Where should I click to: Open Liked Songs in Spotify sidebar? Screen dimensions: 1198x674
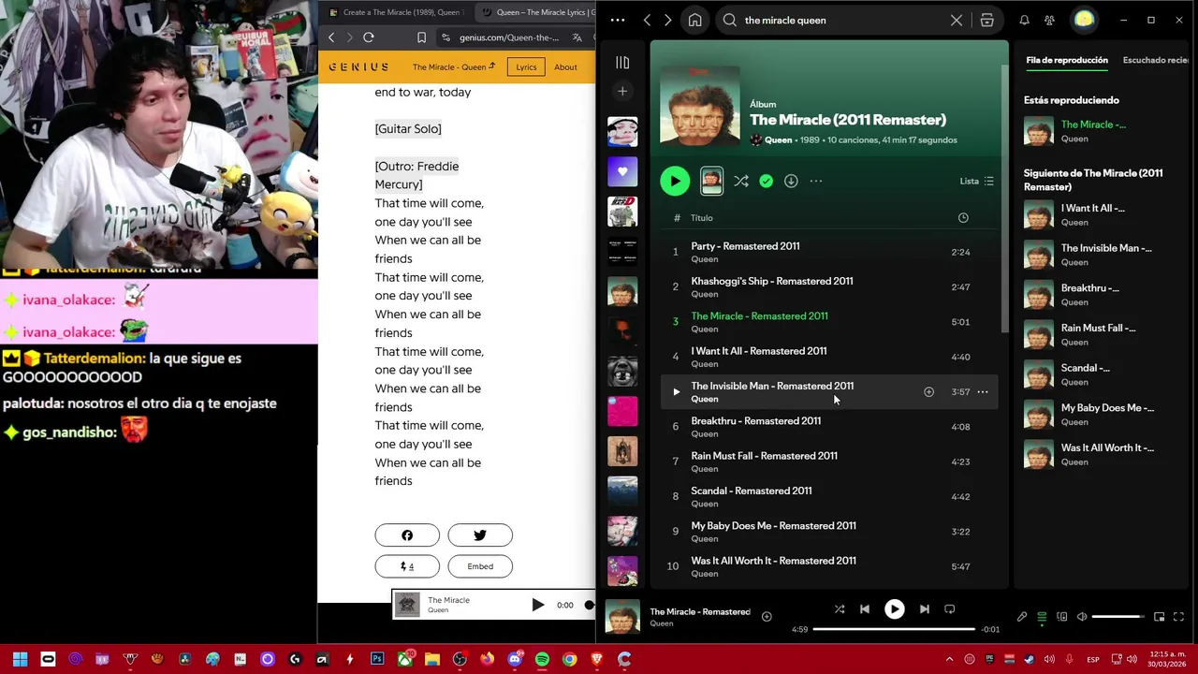pos(622,171)
